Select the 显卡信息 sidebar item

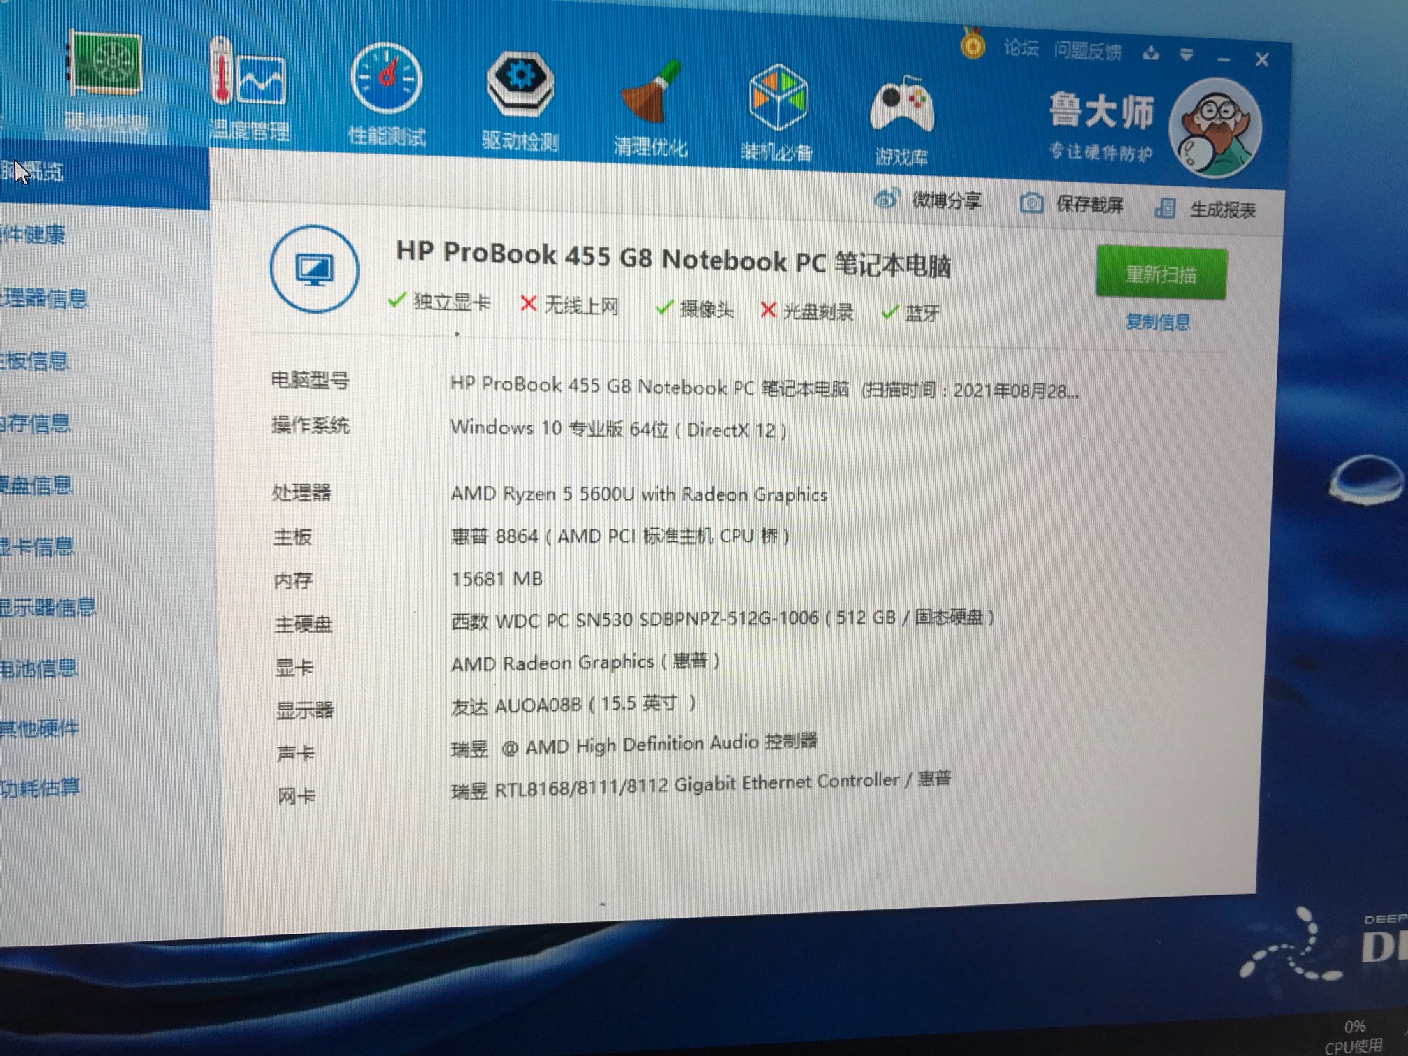pos(37,546)
